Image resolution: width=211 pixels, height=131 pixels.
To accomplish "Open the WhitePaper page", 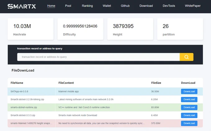I will (193, 6).
